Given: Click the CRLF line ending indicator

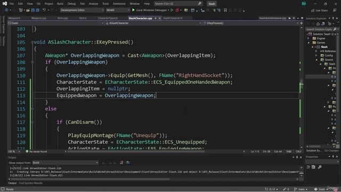Looking at the screenshot, I should pos(298,151).
